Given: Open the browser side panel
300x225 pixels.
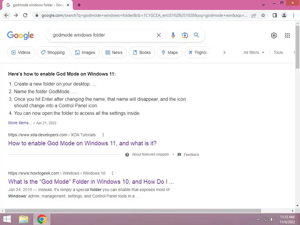Looking at the screenshot, I should tap(275, 15).
